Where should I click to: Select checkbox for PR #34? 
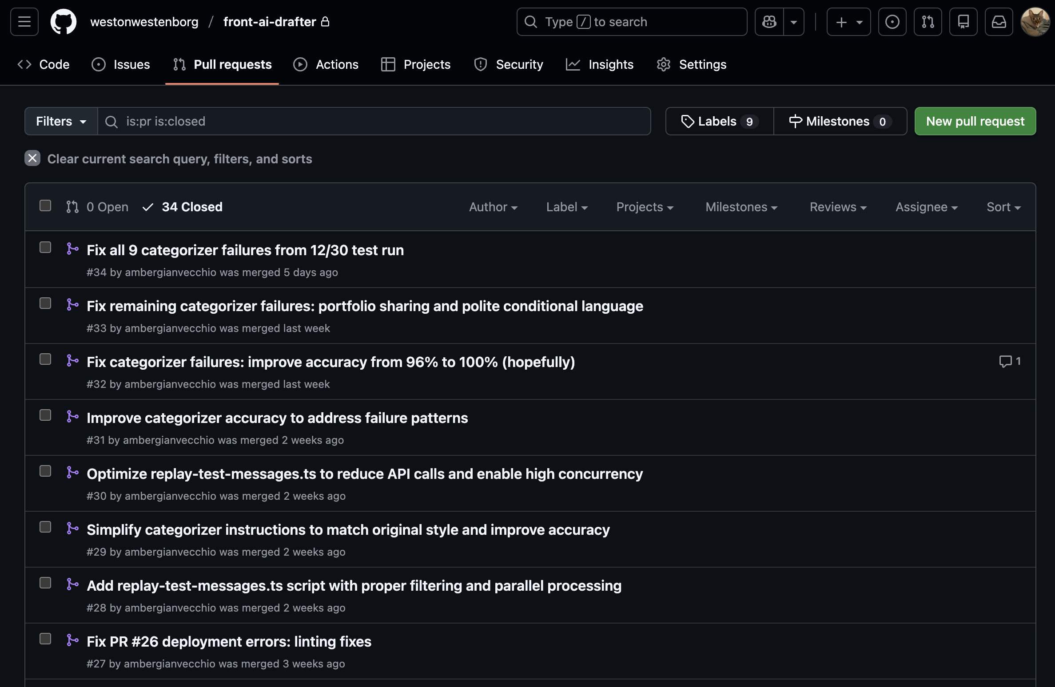pos(45,247)
